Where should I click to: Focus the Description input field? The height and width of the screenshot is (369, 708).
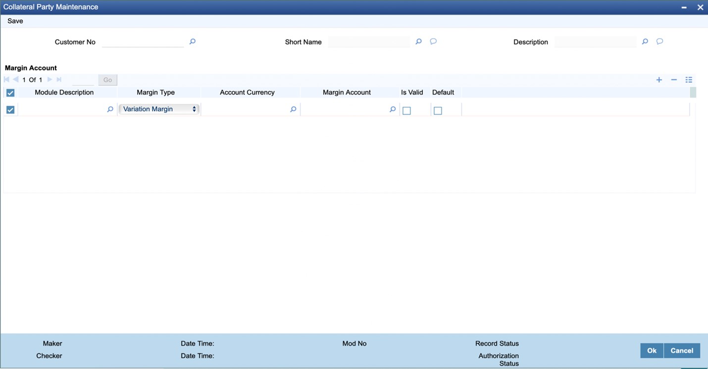tap(595, 42)
